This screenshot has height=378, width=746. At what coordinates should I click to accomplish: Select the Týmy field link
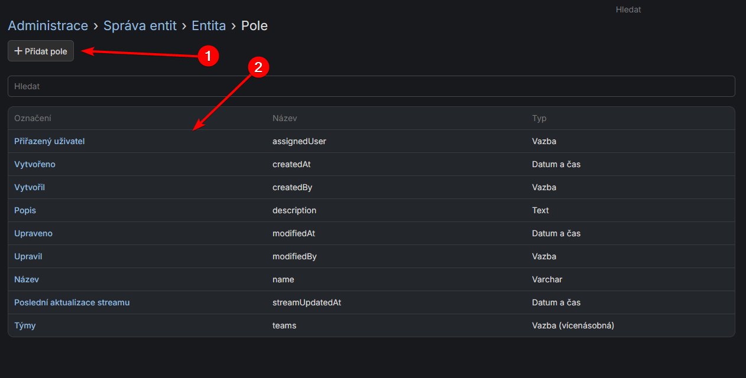point(25,325)
